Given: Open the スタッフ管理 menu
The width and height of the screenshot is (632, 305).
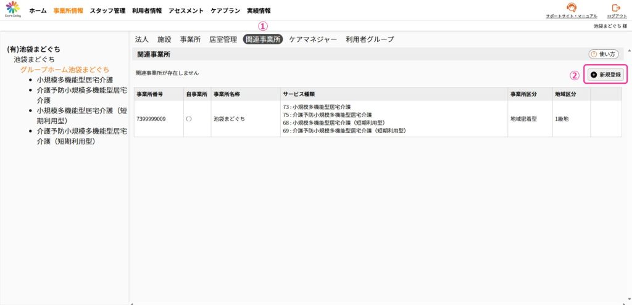Looking at the screenshot, I should 107,10.
